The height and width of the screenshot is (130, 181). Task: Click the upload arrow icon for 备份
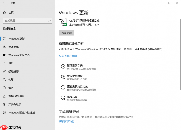click(4, 63)
